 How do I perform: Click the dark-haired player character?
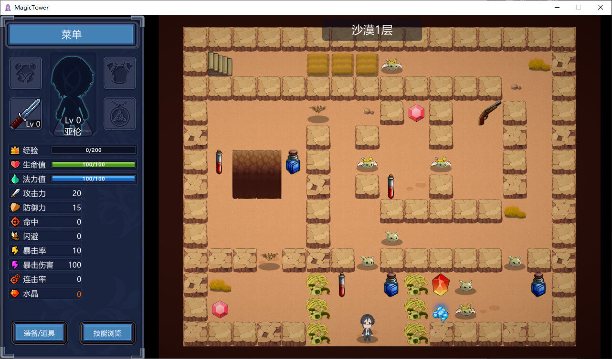point(367,327)
